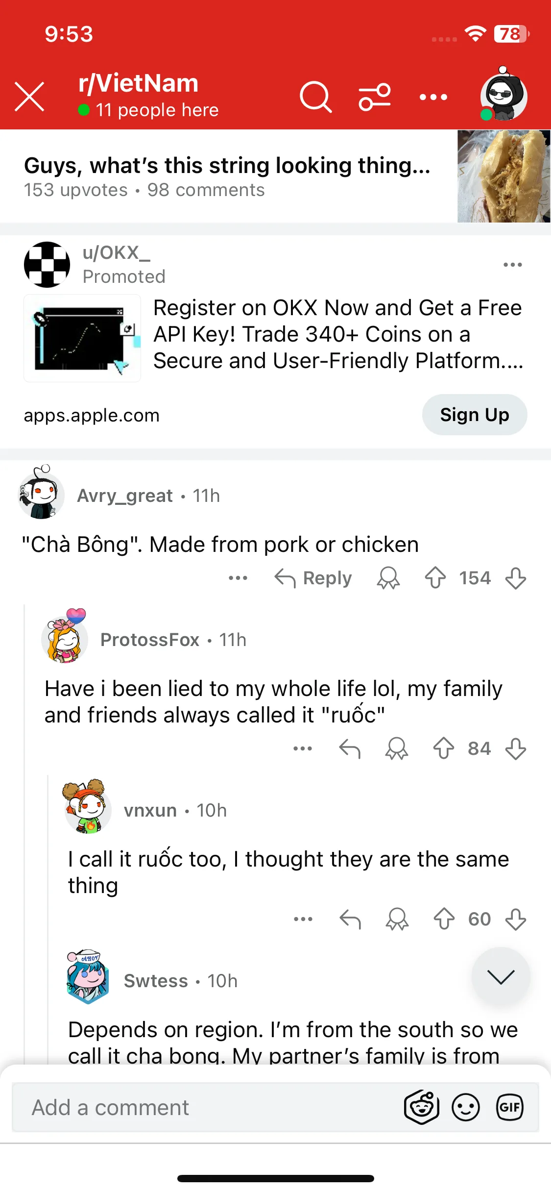The image size is (551, 1194).
Task: Click Reply on Avry_great's comment
Action: 313,578
